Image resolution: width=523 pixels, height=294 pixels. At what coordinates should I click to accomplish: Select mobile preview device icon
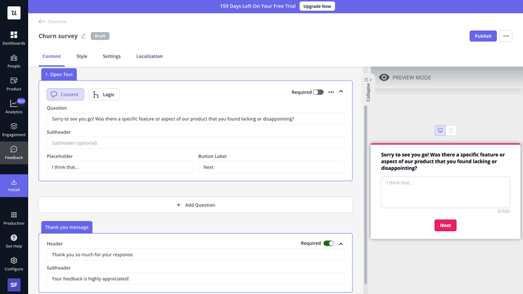tap(451, 131)
